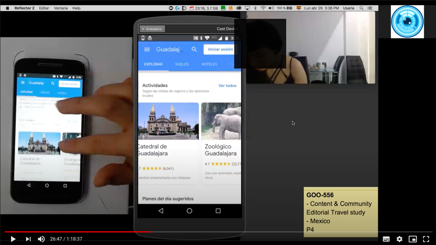The image size is (436, 245).
Task: Click the GOO-556 study note
Action: pyautogui.click(x=341, y=212)
